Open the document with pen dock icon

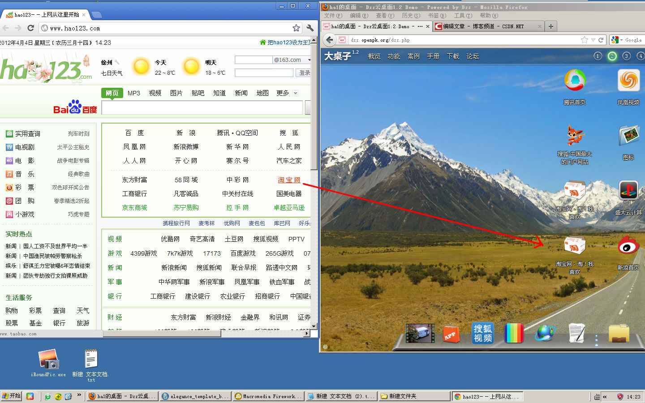coord(577,334)
